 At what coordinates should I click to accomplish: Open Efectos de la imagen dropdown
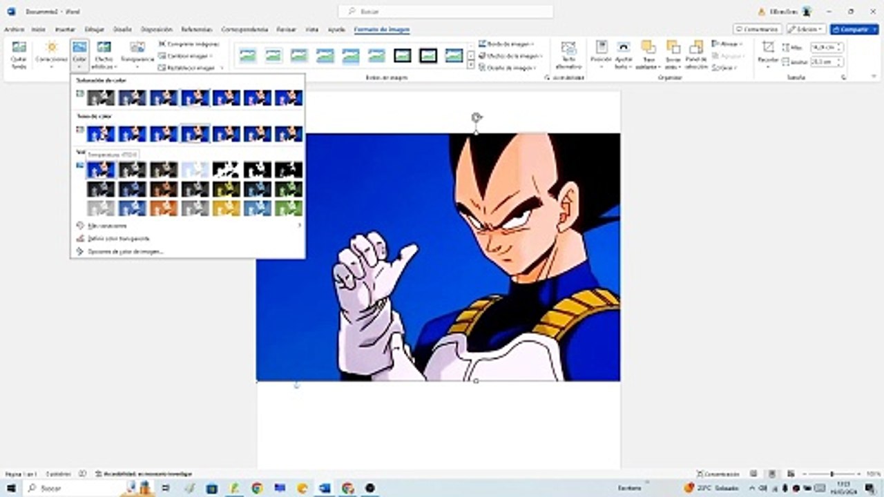pyautogui.click(x=510, y=56)
